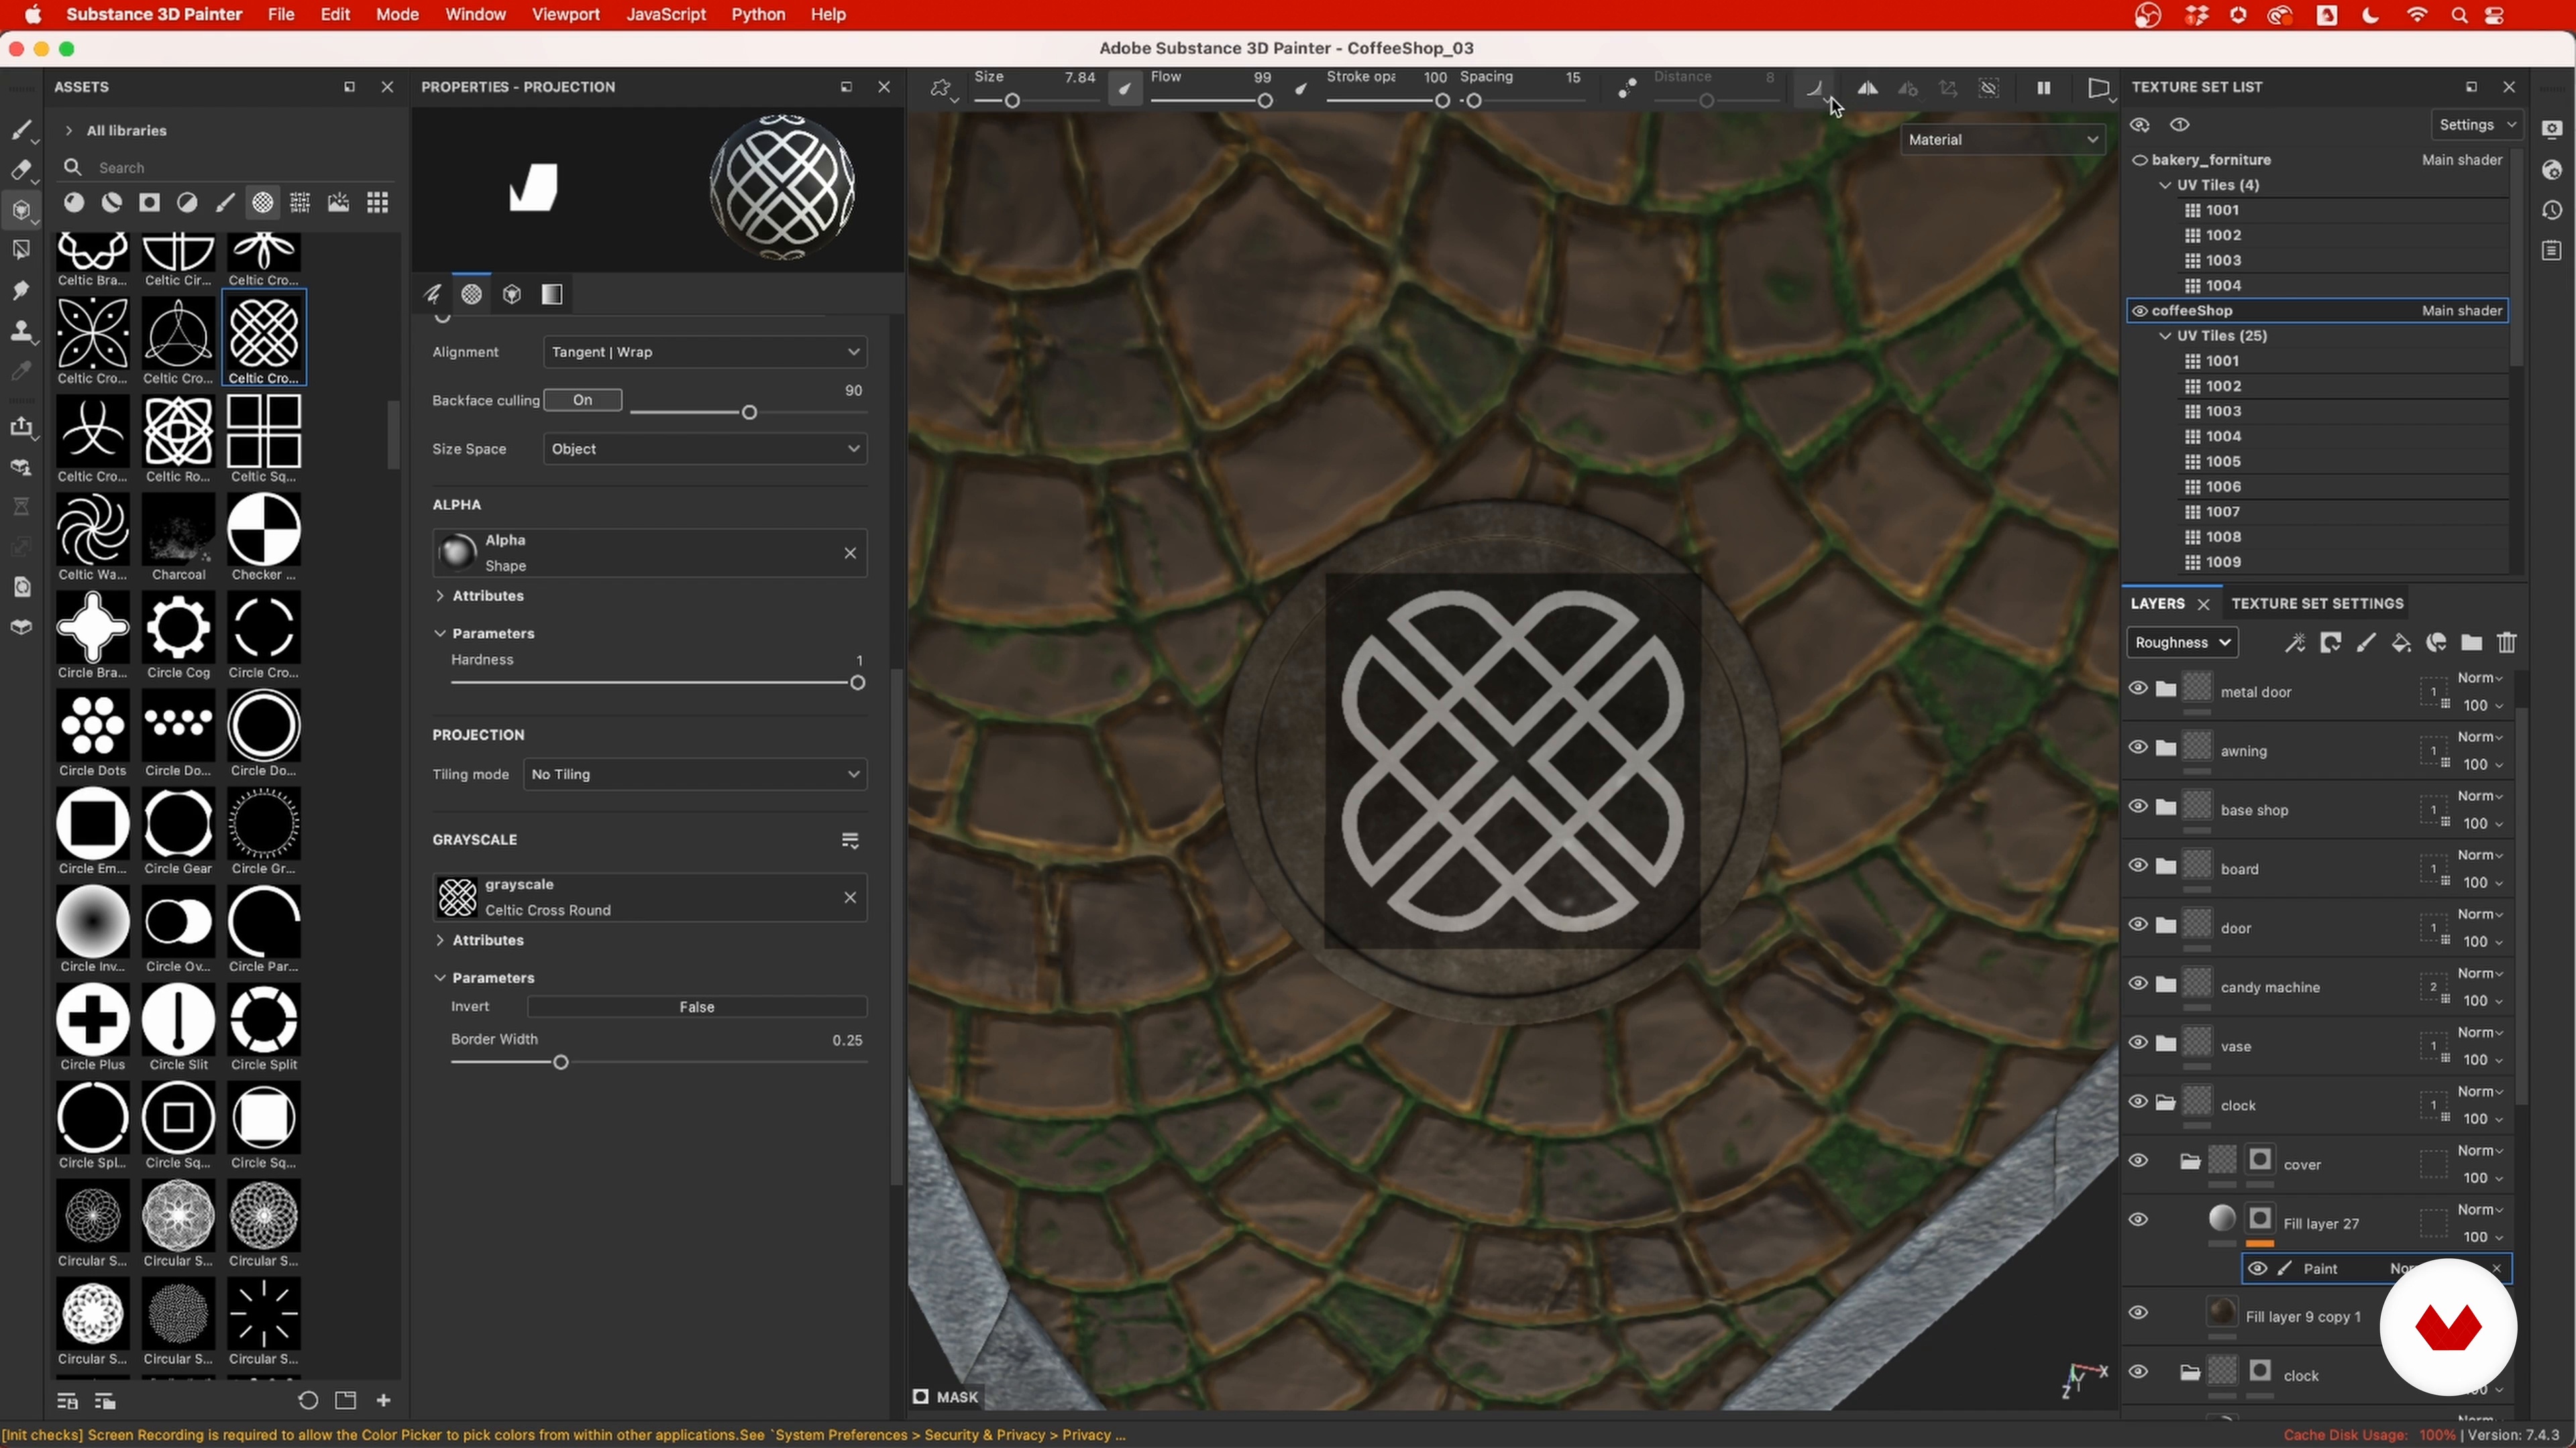The height and width of the screenshot is (1448, 2576).
Task: Select the Paint brush tool in left toolbar
Action: click(x=21, y=130)
